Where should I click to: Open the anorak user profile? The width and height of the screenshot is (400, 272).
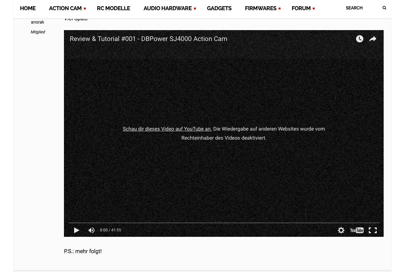coord(37,22)
